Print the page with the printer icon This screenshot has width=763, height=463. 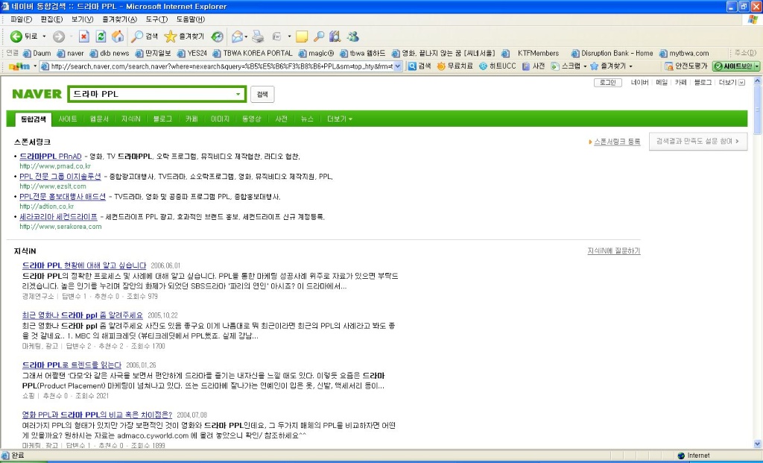point(258,37)
